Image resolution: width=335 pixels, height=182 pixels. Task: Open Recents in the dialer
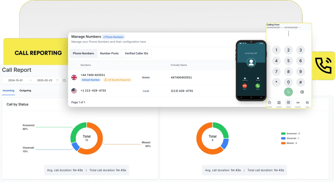pos(269,103)
